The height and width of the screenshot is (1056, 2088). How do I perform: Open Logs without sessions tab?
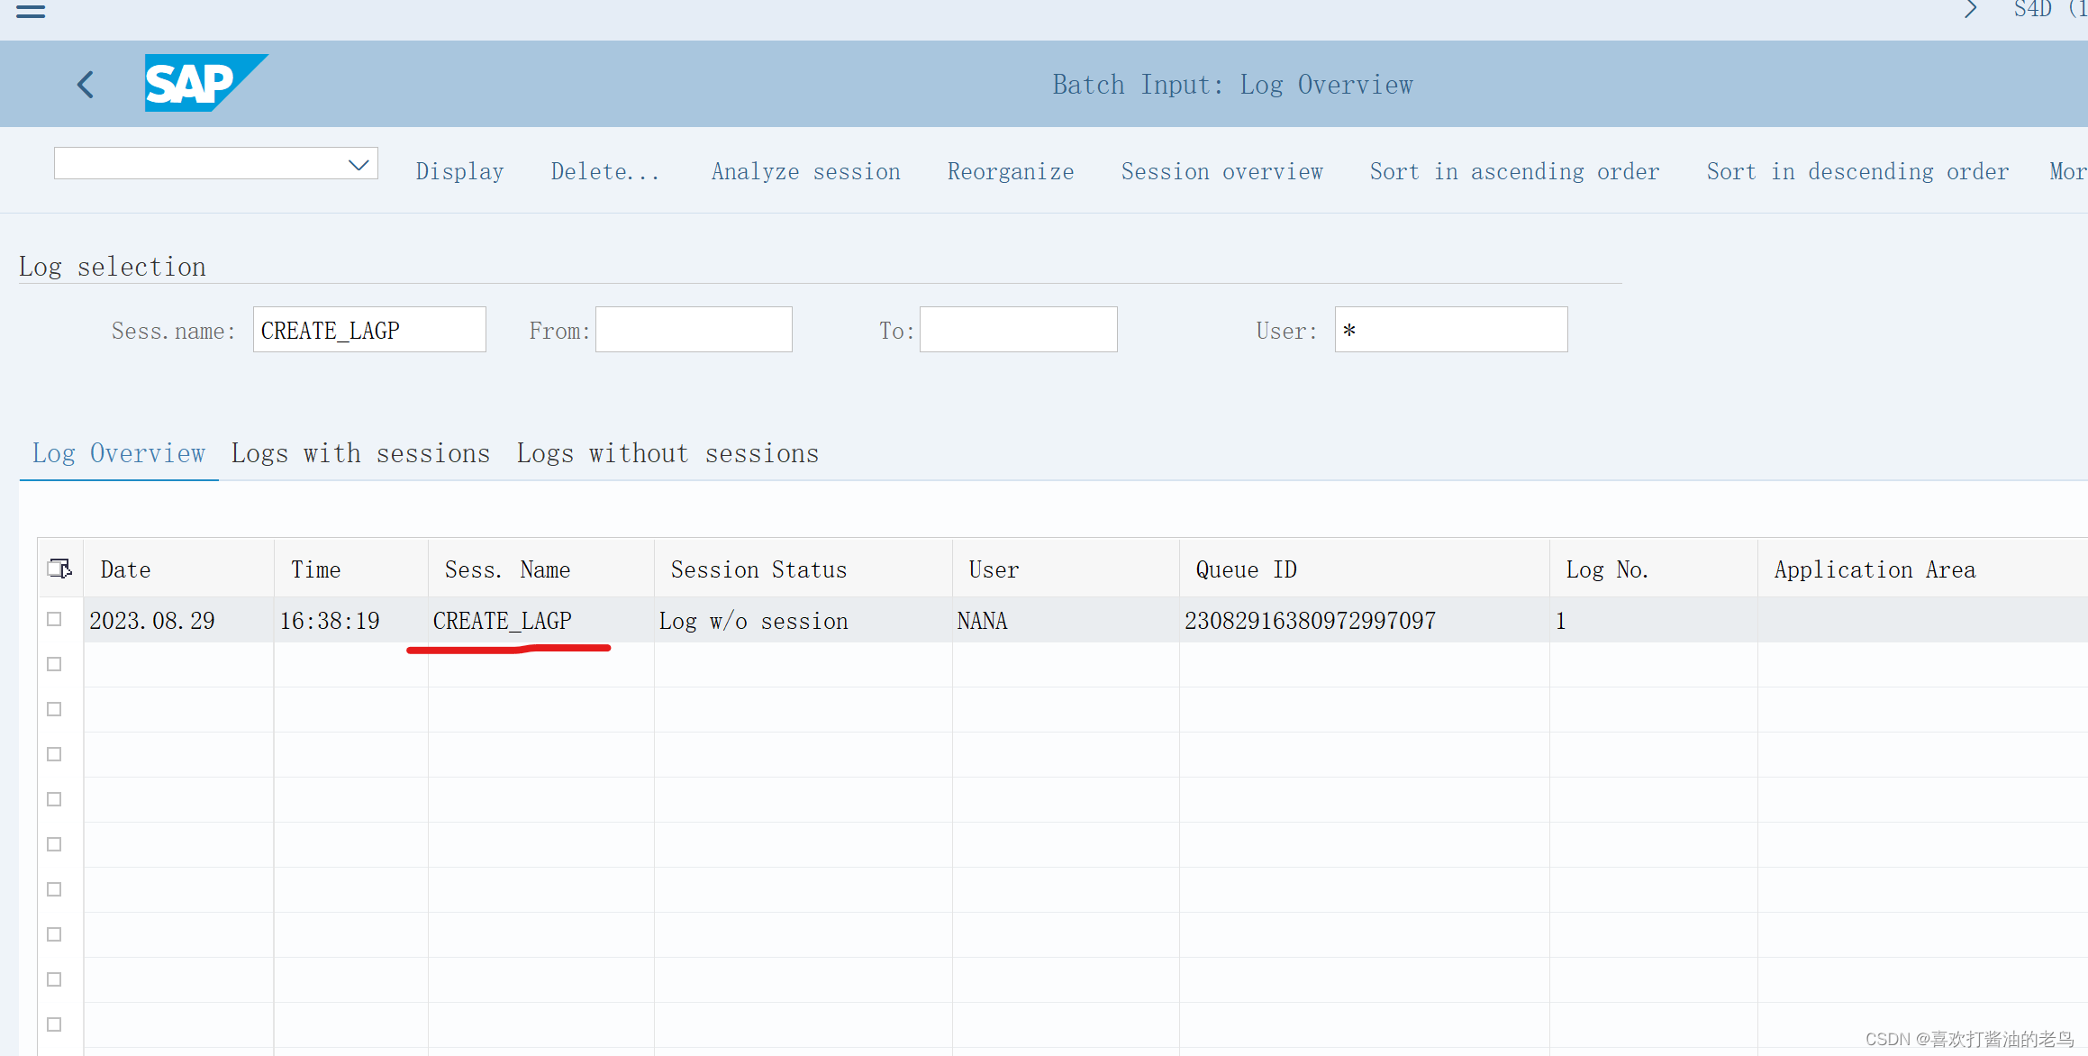pos(667,454)
